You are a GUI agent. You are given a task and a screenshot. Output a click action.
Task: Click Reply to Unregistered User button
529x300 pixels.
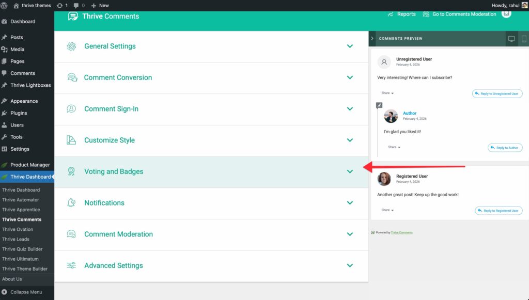(497, 93)
